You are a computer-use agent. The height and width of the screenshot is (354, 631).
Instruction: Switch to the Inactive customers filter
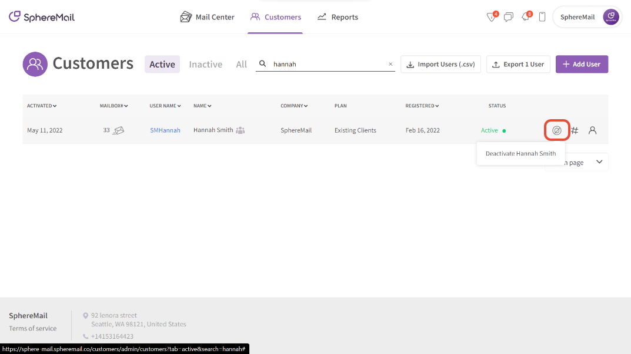point(206,65)
